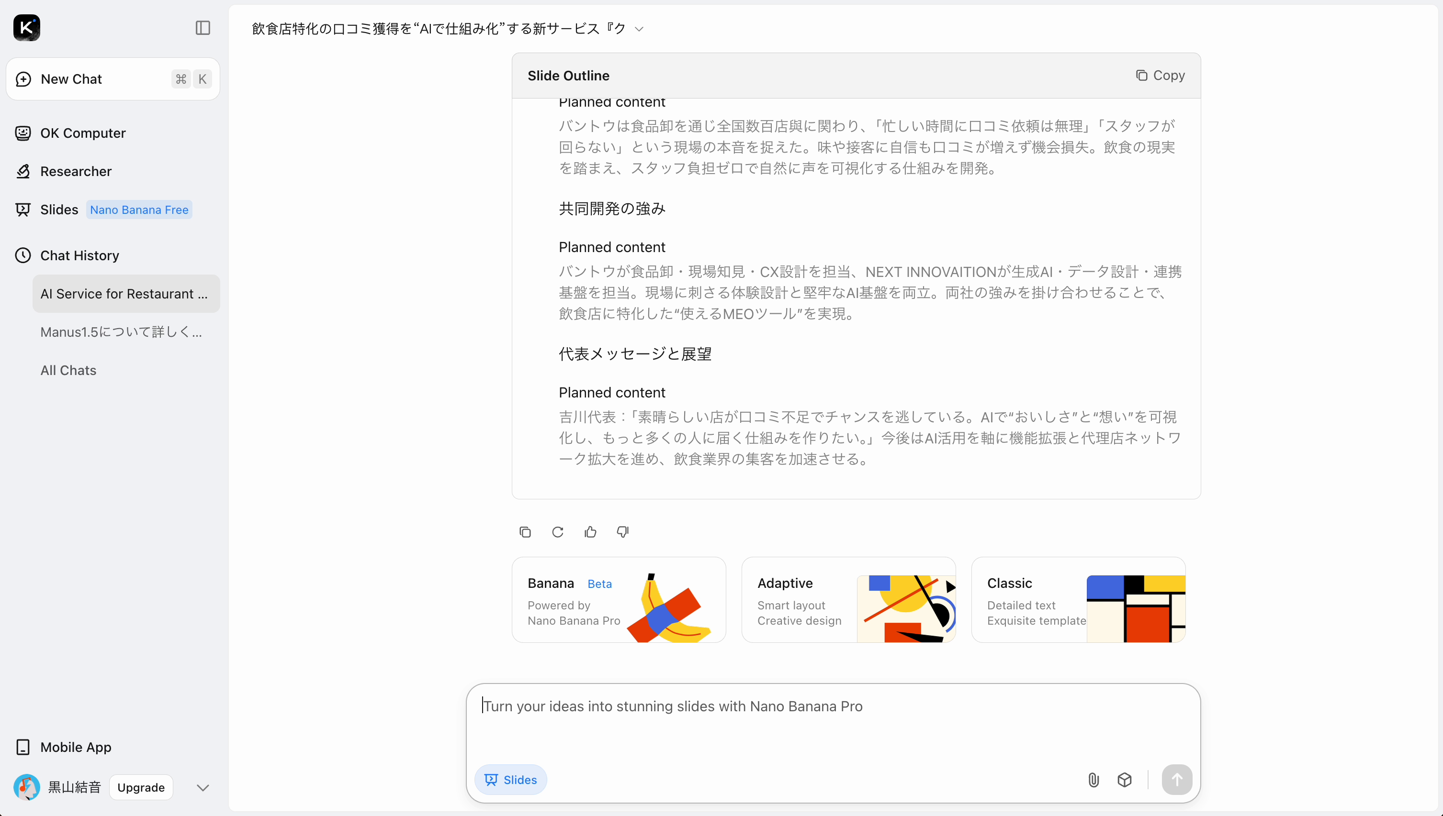Attach a file with the paperclip icon
Viewport: 1443px width, 816px height.
pyautogui.click(x=1093, y=780)
